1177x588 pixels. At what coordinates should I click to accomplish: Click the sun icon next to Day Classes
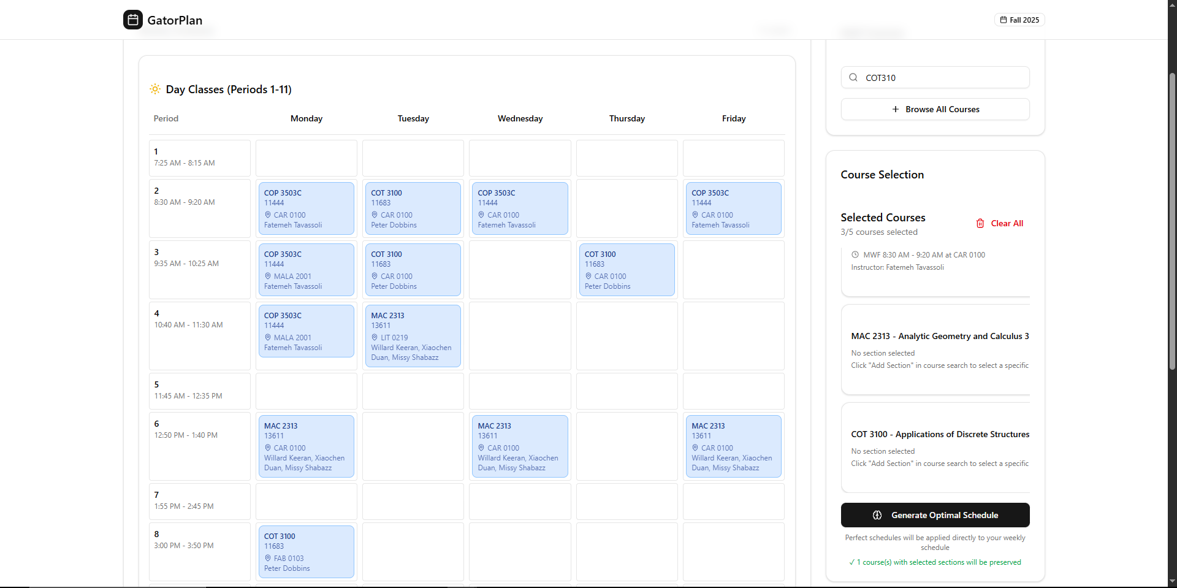(x=155, y=90)
